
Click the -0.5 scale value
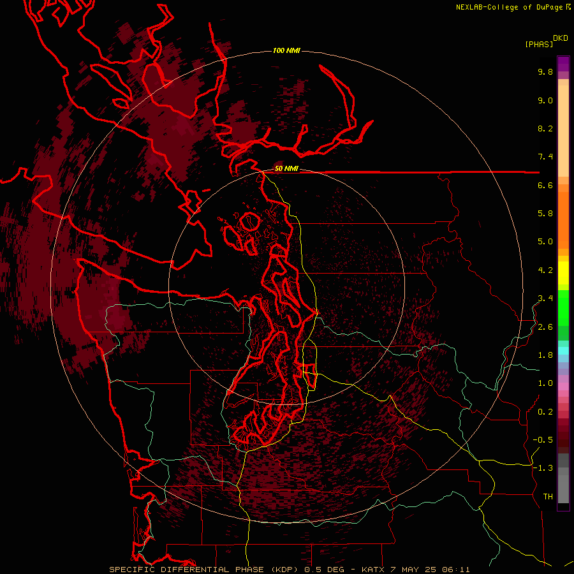coord(543,440)
